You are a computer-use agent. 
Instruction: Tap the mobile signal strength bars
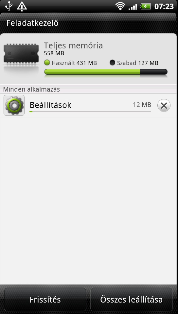(133, 7)
